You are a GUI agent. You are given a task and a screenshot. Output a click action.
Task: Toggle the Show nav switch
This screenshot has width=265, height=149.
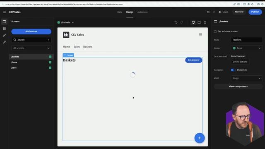click(x=233, y=70)
